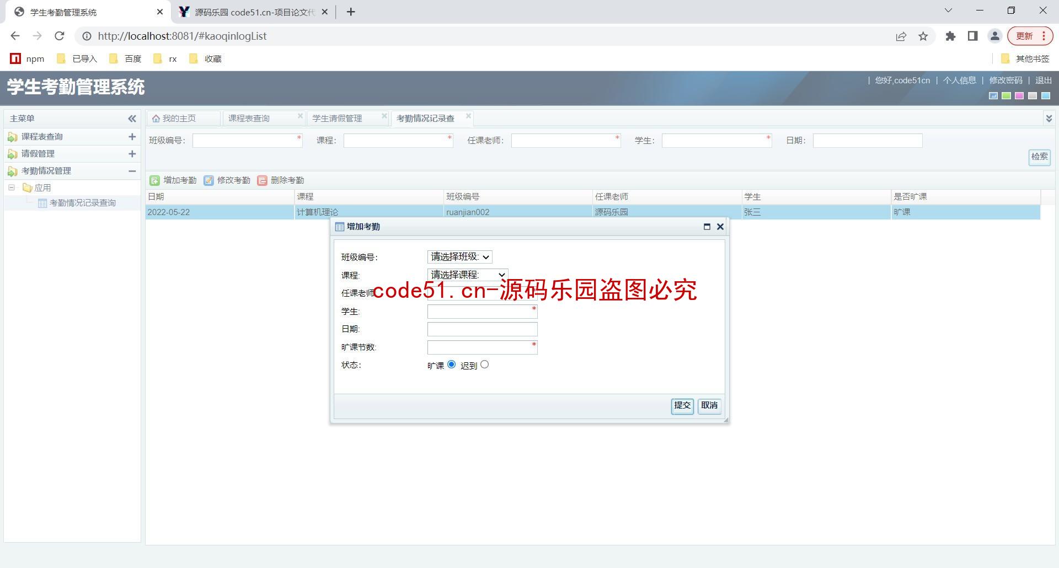Image resolution: width=1059 pixels, height=568 pixels.
Task: Select the gray theme swatch
Action: (x=1033, y=96)
